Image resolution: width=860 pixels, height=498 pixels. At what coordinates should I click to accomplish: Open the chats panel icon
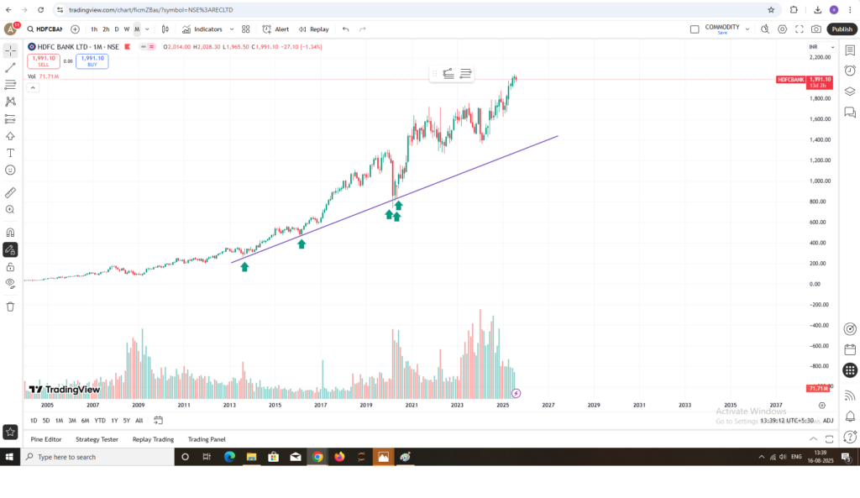click(850, 113)
